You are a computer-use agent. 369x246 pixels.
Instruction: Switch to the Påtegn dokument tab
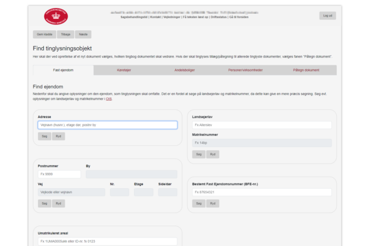[x=306, y=70]
